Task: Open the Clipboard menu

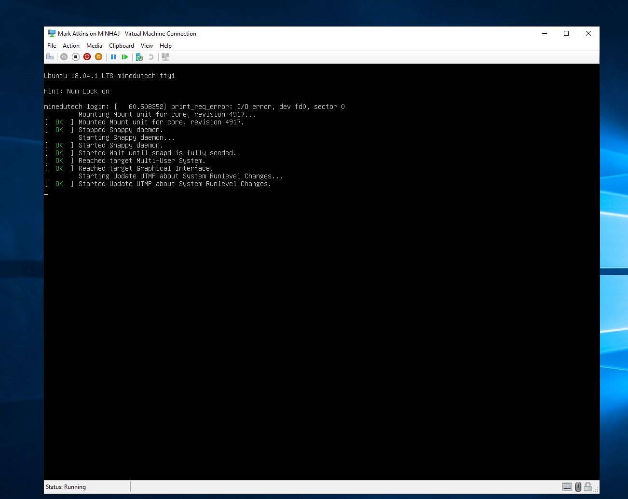Action: coord(122,46)
